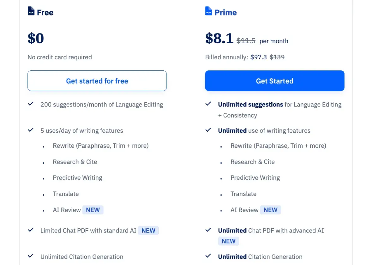Click the crossed-out $139 annual price

[277, 57]
